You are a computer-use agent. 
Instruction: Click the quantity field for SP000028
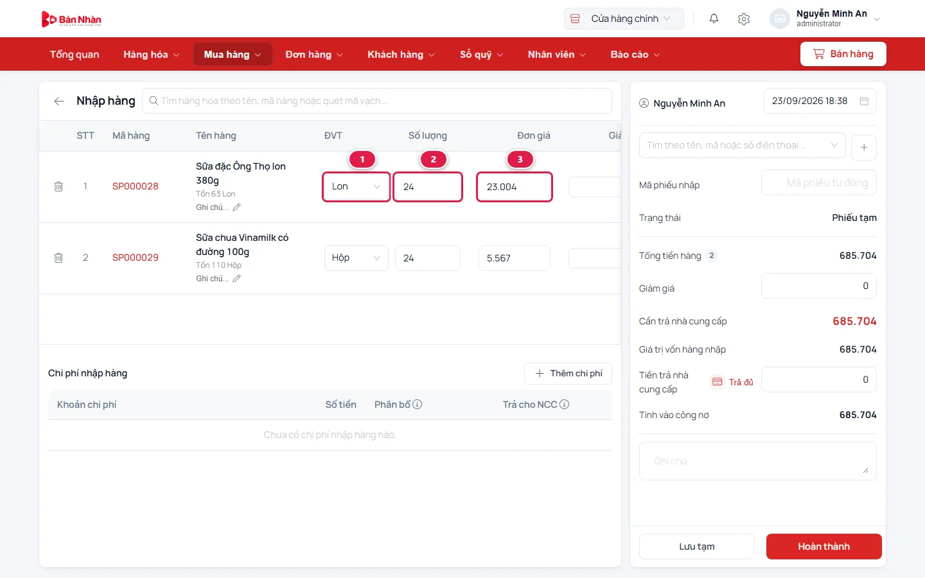[x=428, y=187]
